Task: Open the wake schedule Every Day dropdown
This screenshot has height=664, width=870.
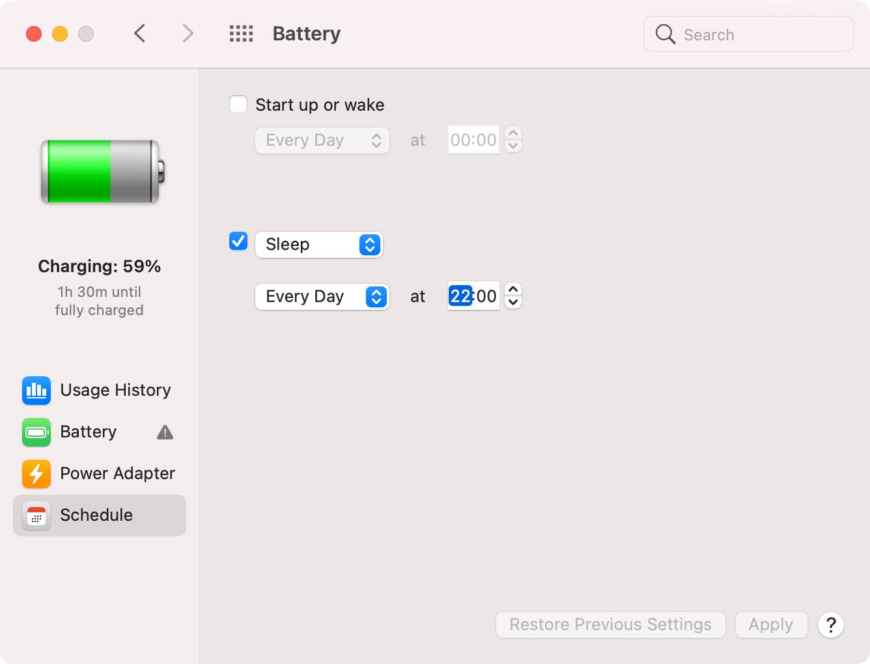Action: click(x=322, y=141)
